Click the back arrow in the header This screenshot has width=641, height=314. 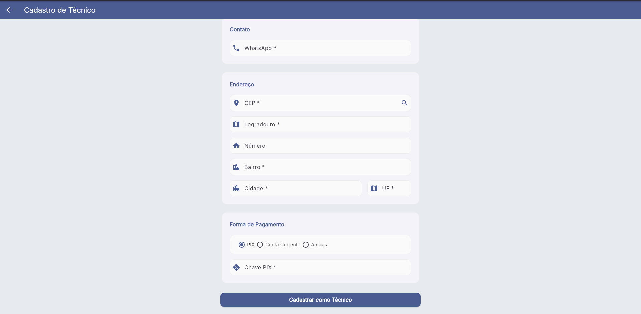(9, 10)
